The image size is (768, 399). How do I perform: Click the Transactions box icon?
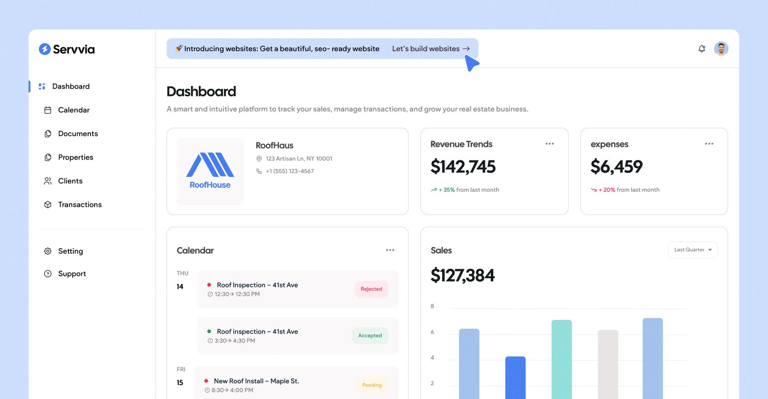coord(48,204)
